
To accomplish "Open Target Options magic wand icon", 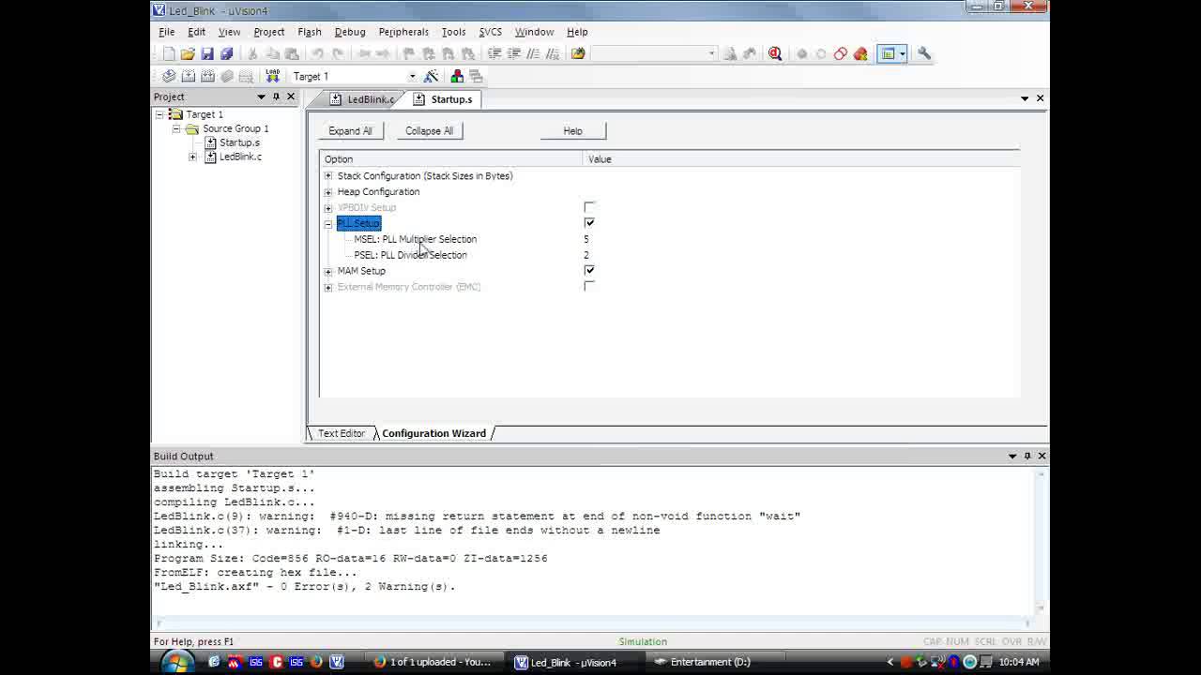I will [x=432, y=76].
